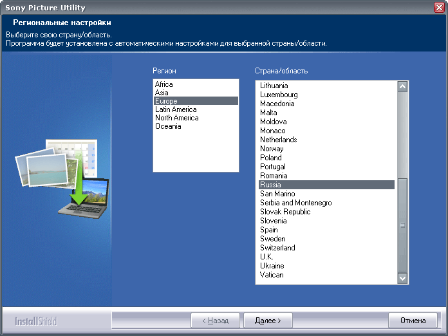
Task: Choose Luxembourg from the country list
Action: tap(326, 95)
